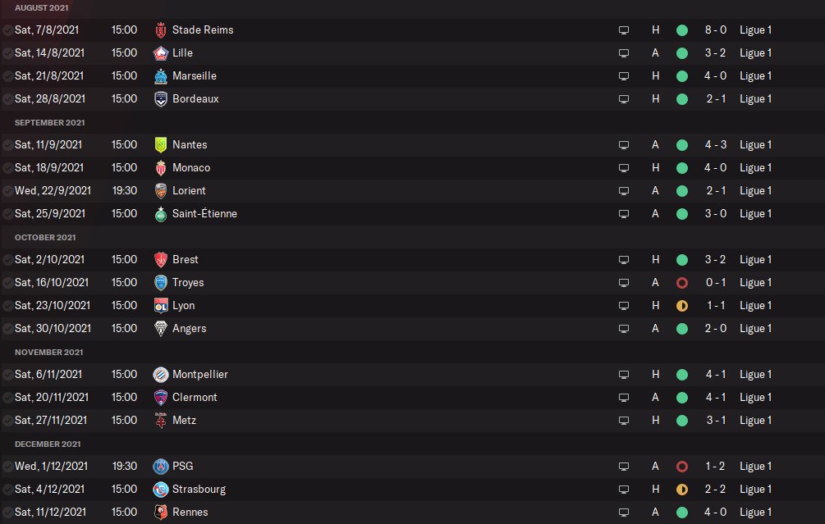Collapse the DECEMBER 2021 section header

tap(48, 444)
